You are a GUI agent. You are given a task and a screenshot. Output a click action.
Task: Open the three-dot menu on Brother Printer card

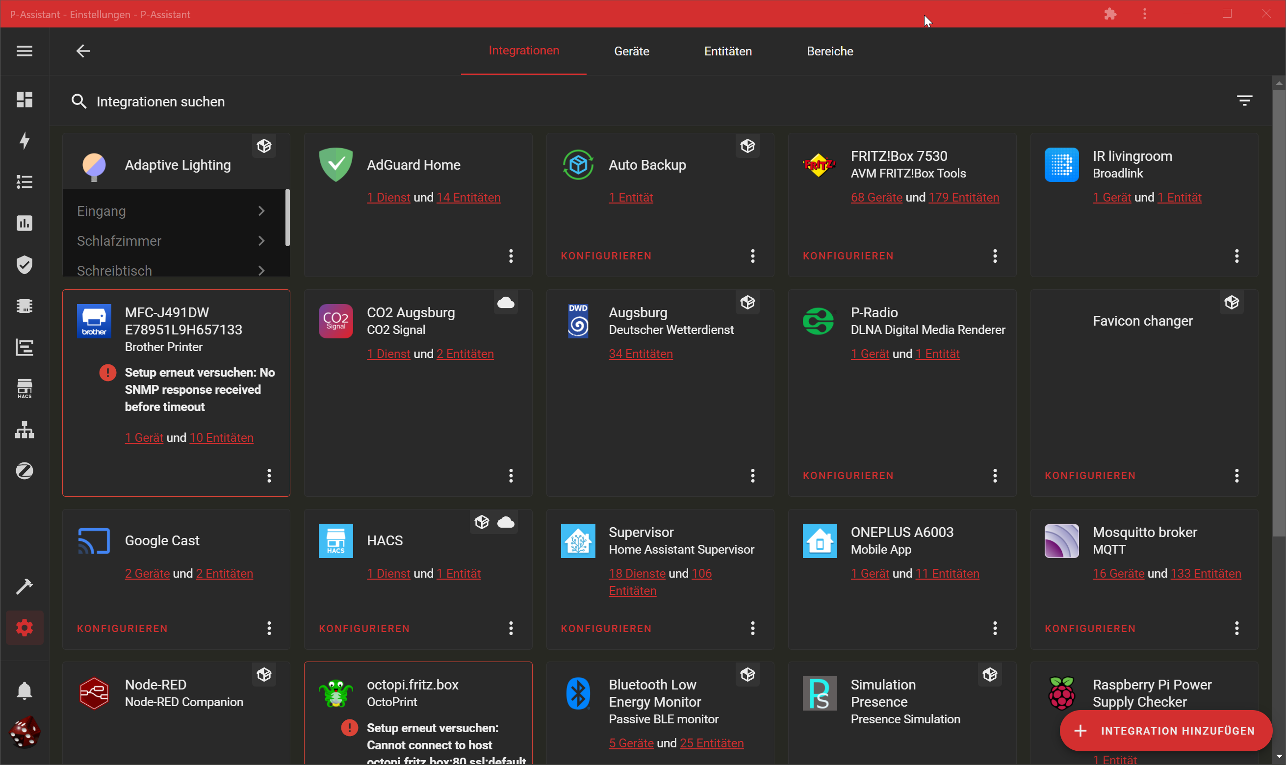[x=269, y=475]
